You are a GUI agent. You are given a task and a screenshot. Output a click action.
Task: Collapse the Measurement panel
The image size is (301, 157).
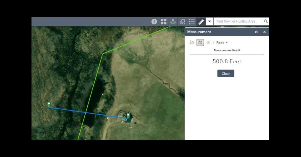click(x=256, y=32)
